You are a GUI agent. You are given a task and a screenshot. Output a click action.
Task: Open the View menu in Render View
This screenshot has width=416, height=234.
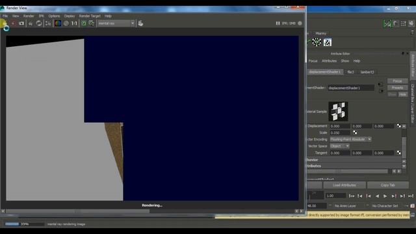[16, 16]
